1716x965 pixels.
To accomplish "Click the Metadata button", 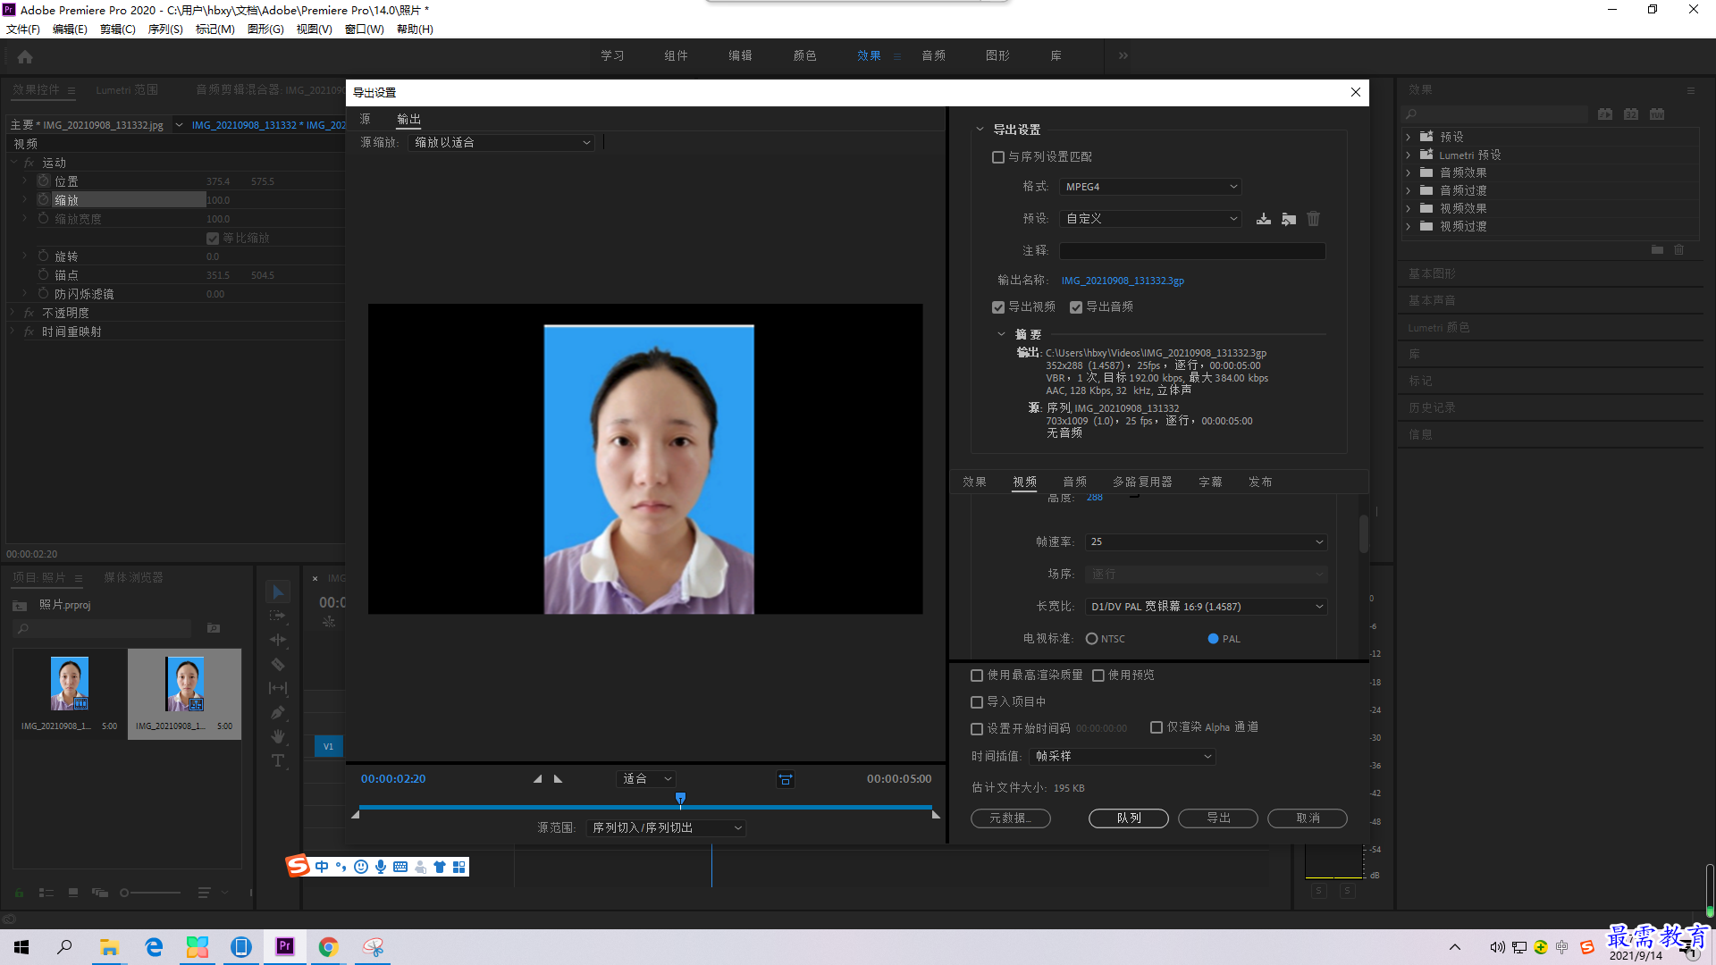I will [x=1010, y=818].
